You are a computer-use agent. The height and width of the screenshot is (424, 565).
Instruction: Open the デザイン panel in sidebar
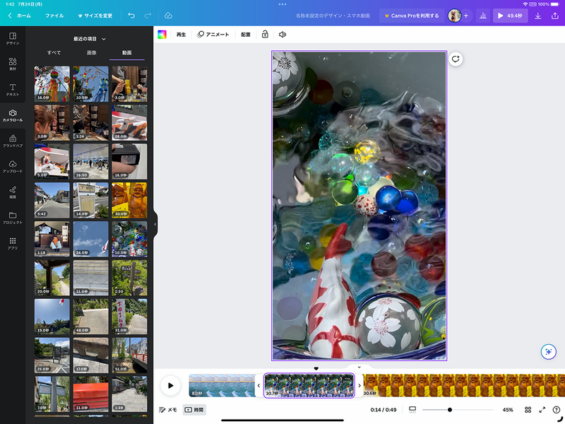click(13, 38)
